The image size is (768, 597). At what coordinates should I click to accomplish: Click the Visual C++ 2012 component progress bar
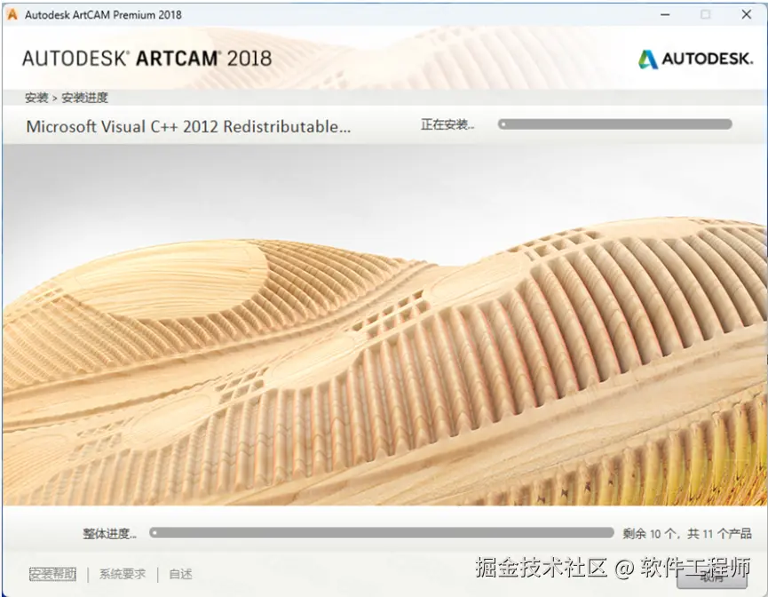pos(614,124)
